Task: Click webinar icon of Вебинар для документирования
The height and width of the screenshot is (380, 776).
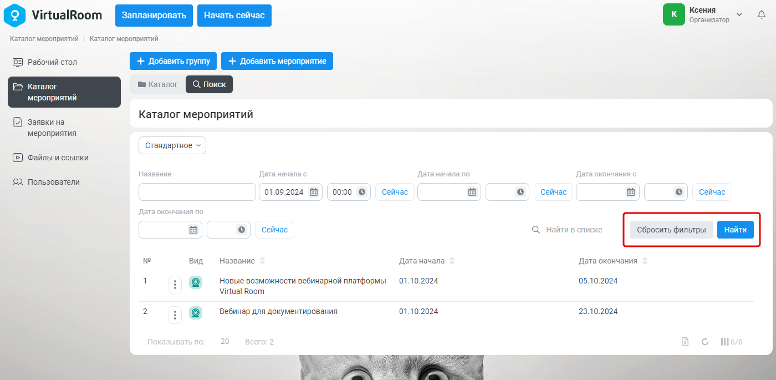Action: (x=196, y=313)
